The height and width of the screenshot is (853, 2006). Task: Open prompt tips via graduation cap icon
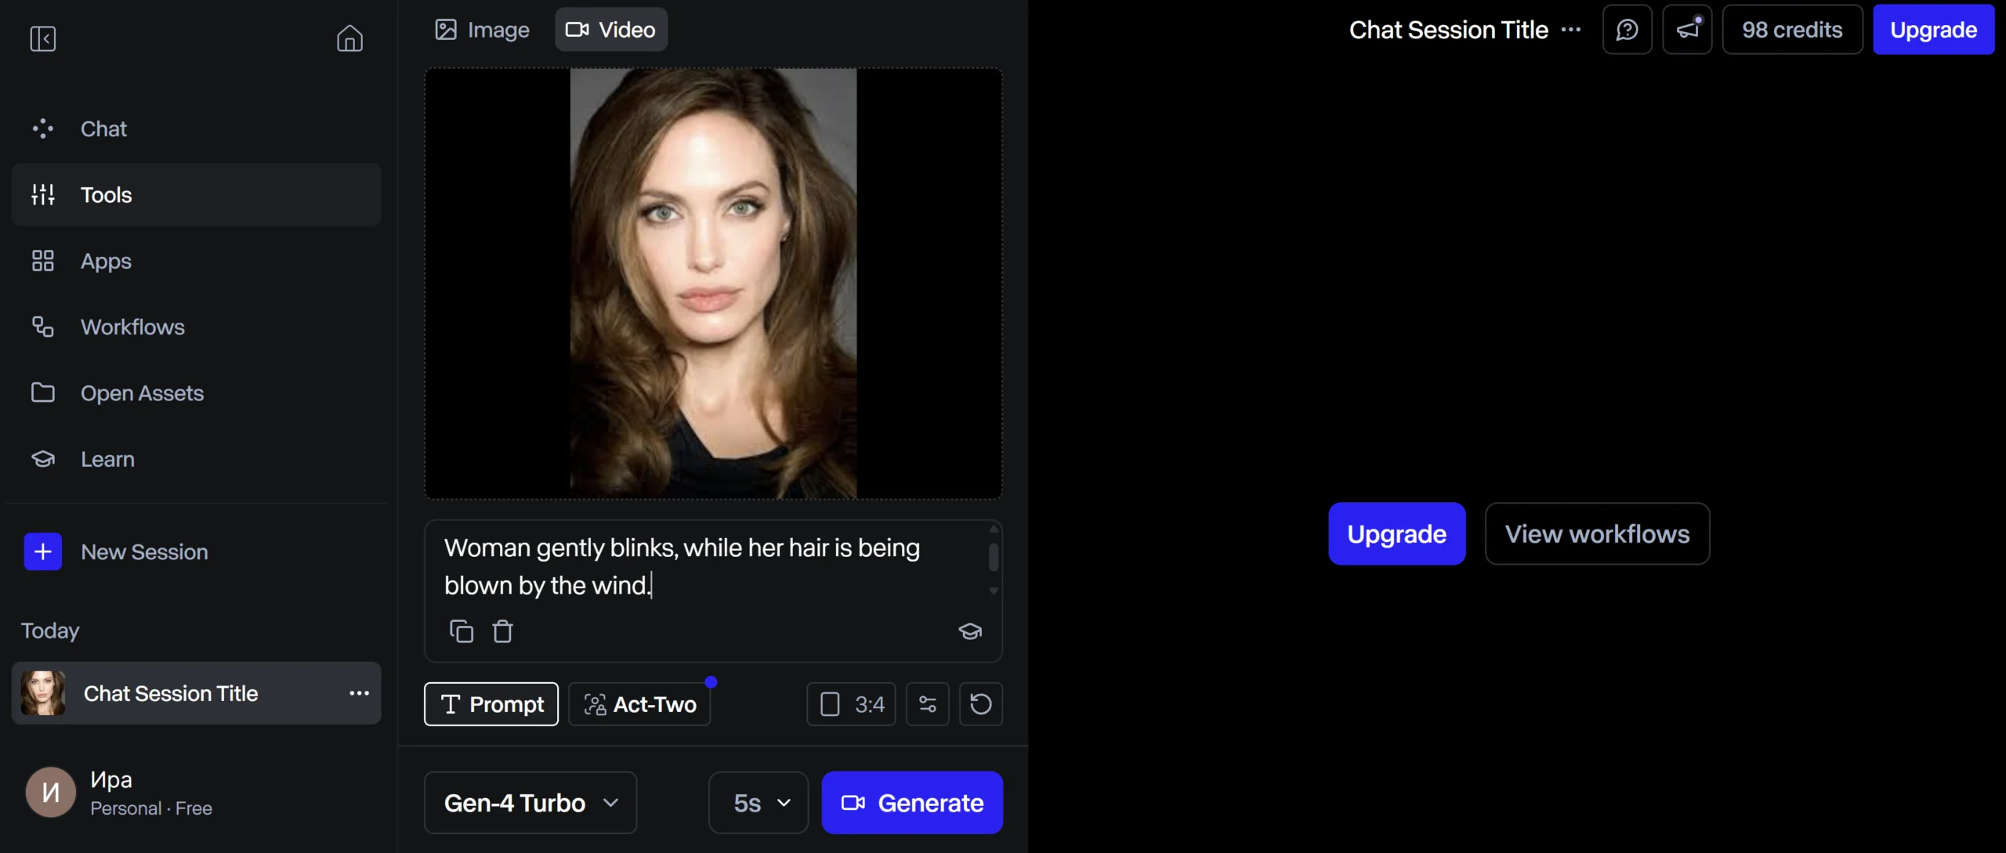pos(969,631)
